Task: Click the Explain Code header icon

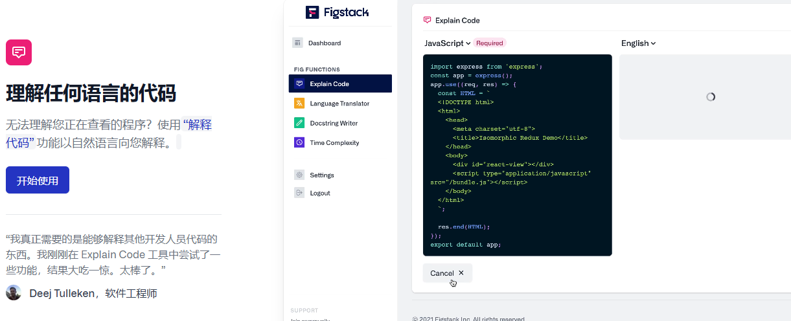Action: tap(427, 20)
